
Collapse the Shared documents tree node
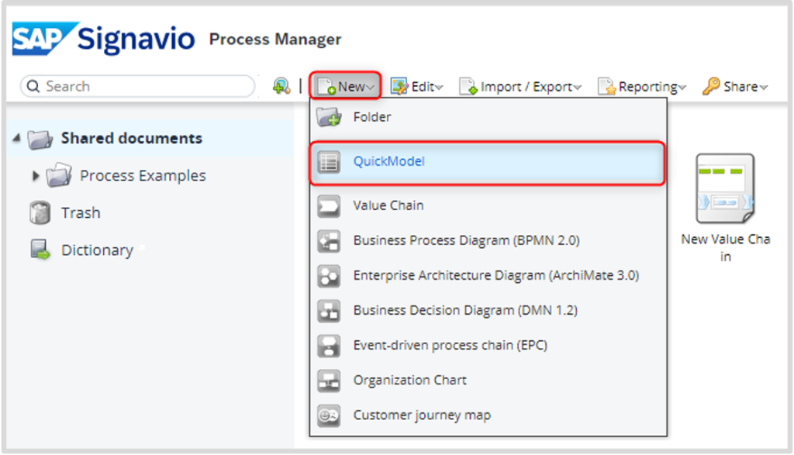tap(17, 138)
